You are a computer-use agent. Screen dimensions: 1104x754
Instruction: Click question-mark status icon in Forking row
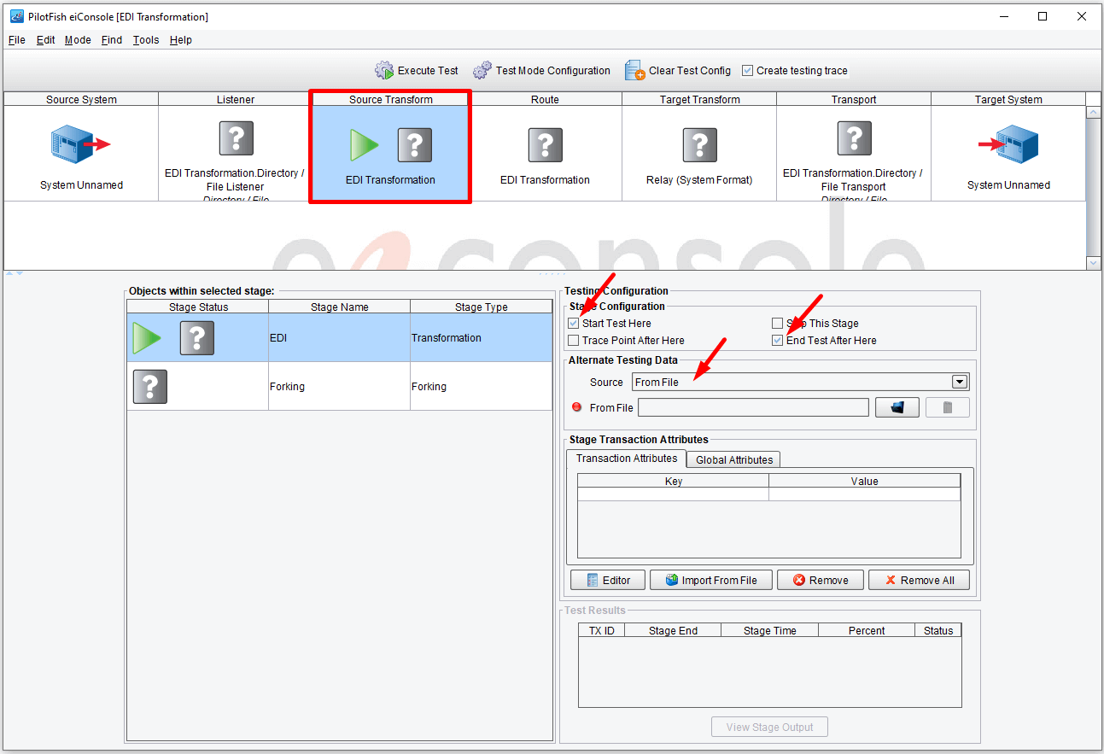pyautogui.click(x=149, y=387)
